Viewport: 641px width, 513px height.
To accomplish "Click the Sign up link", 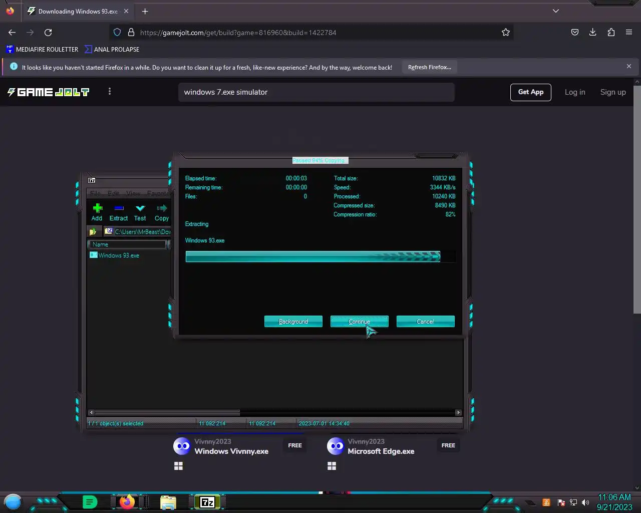I will point(613,92).
